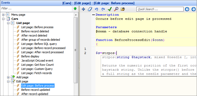Select the Add page node
Screen dimensions: 197x96
tap(22, 77)
